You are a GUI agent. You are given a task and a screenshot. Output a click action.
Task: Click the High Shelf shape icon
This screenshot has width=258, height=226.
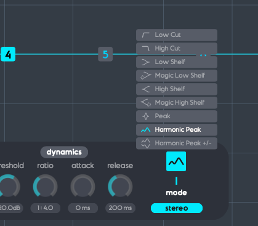point(145,89)
